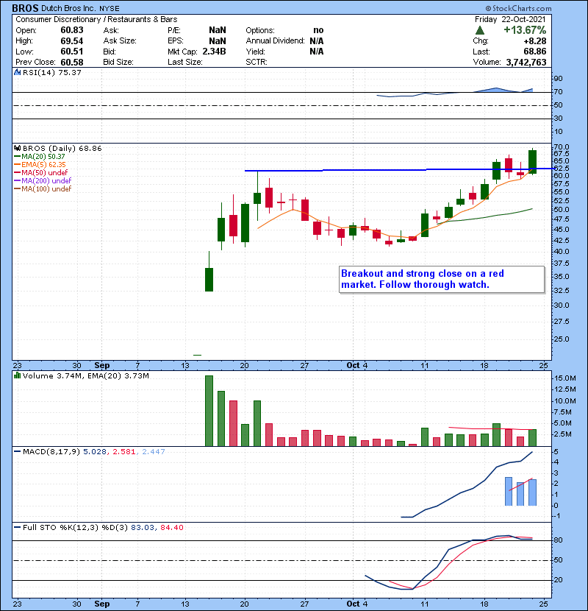The width and height of the screenshot is (588, 611).
Task: Click the MACD value 5.028
Action: pos(95,452)
